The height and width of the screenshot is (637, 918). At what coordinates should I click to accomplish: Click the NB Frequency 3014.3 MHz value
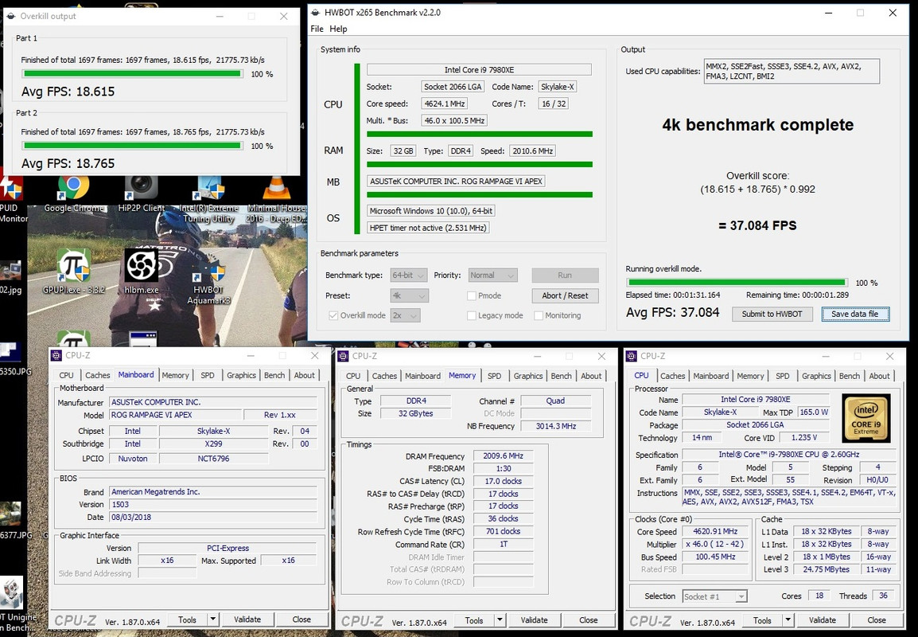click(x=555, y=425)
